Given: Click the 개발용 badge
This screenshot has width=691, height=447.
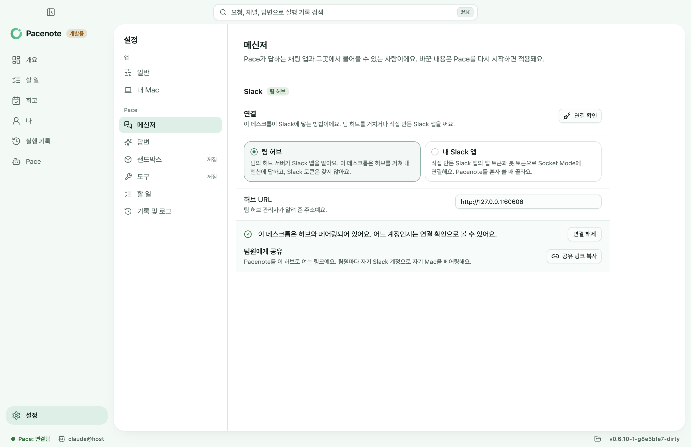Looking at the screenshot, I should click(x=77, y=34).
